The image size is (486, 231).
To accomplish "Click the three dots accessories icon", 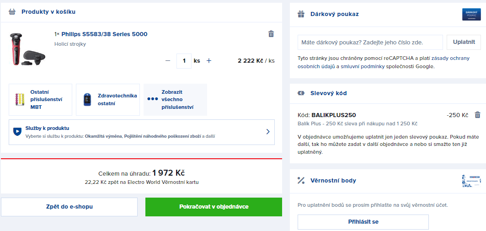I will (153, 99).
